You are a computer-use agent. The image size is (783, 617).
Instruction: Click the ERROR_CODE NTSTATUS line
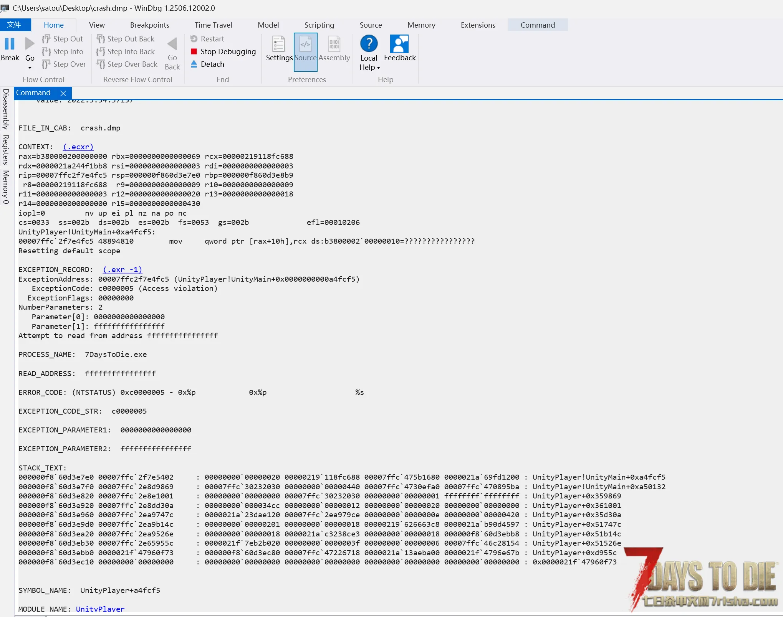(191, 393)
